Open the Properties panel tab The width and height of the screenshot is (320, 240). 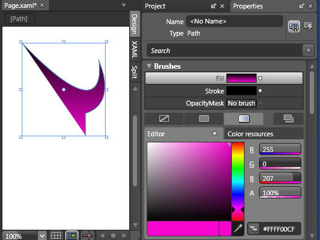coord(248,6)
